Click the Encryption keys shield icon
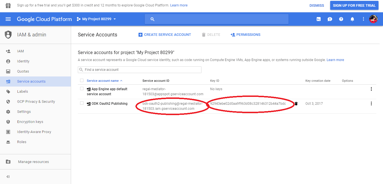This screenshot has width=383, height=184. tap(8, 122)
